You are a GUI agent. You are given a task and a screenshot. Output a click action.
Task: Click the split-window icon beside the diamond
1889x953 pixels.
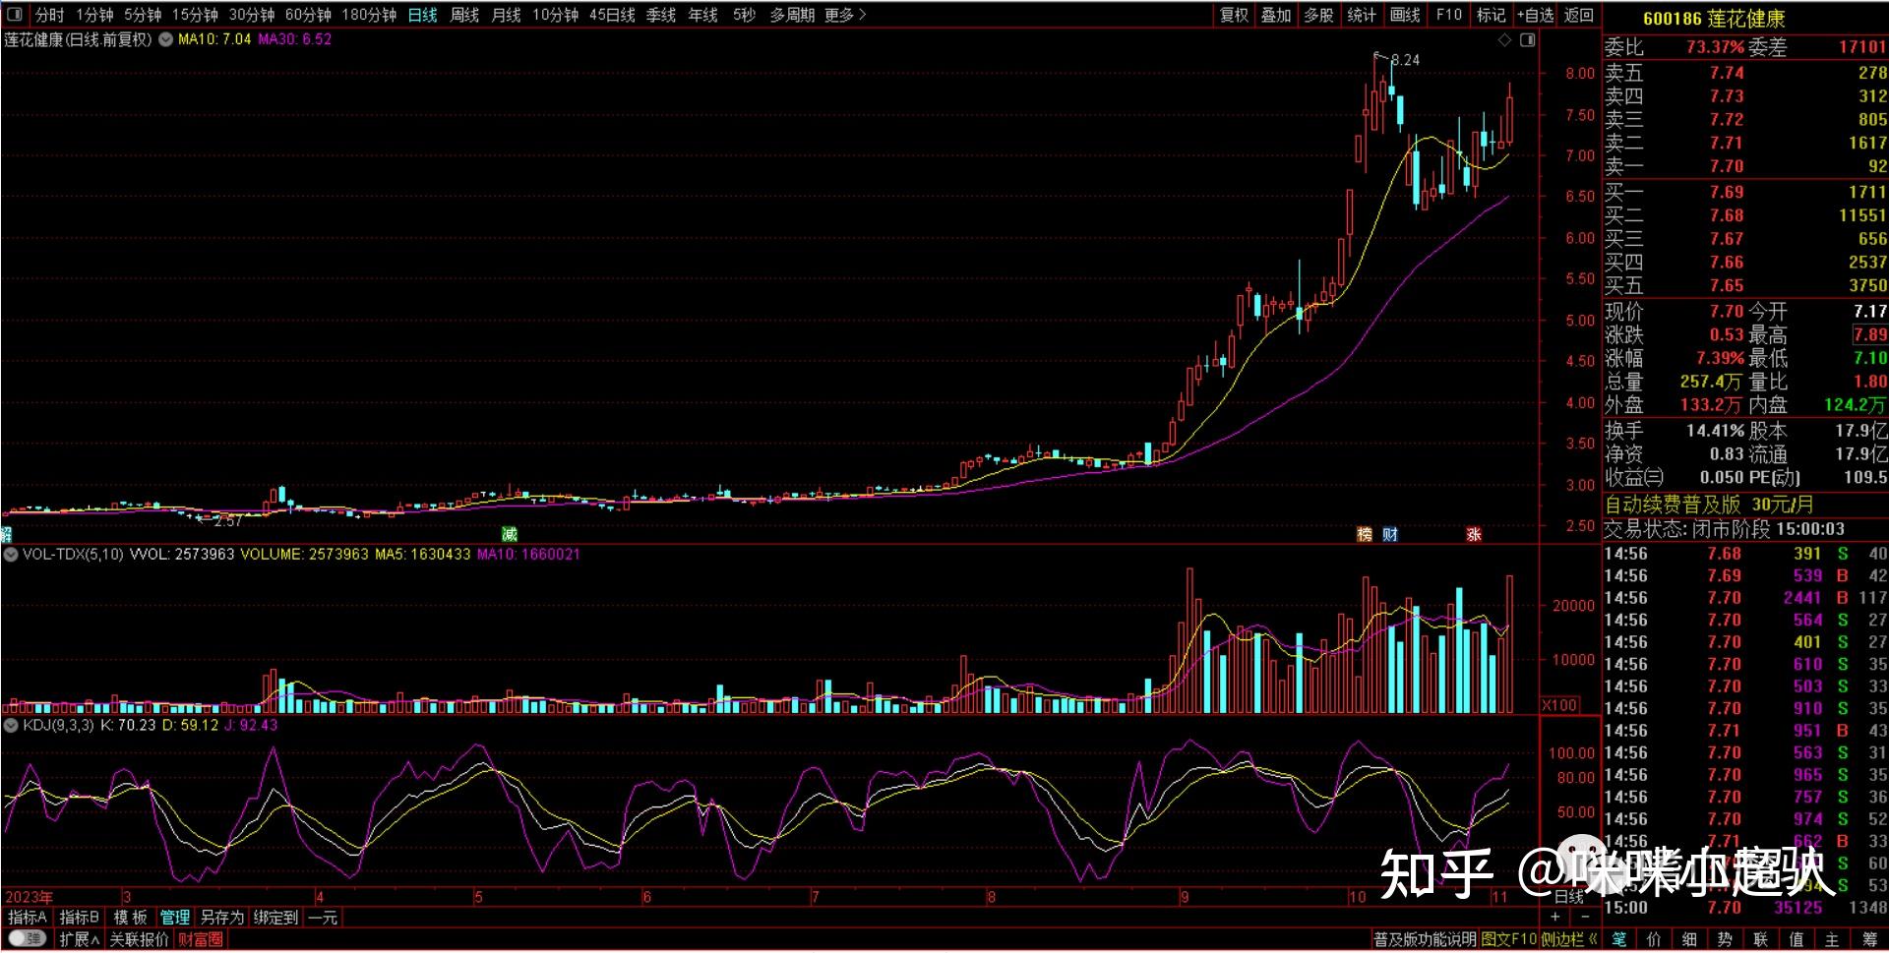pyautogui.click(x=1527, y=40)
